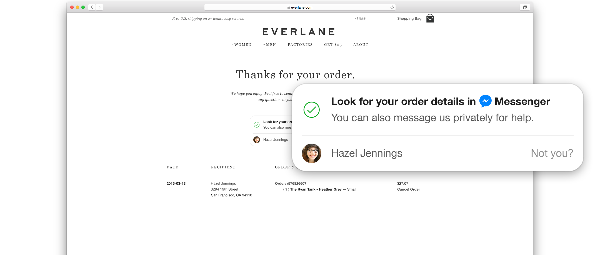Viewport: 600px width, 255px height.
Task: Click the small green checkmark on the page card
Action: point(257,125)
